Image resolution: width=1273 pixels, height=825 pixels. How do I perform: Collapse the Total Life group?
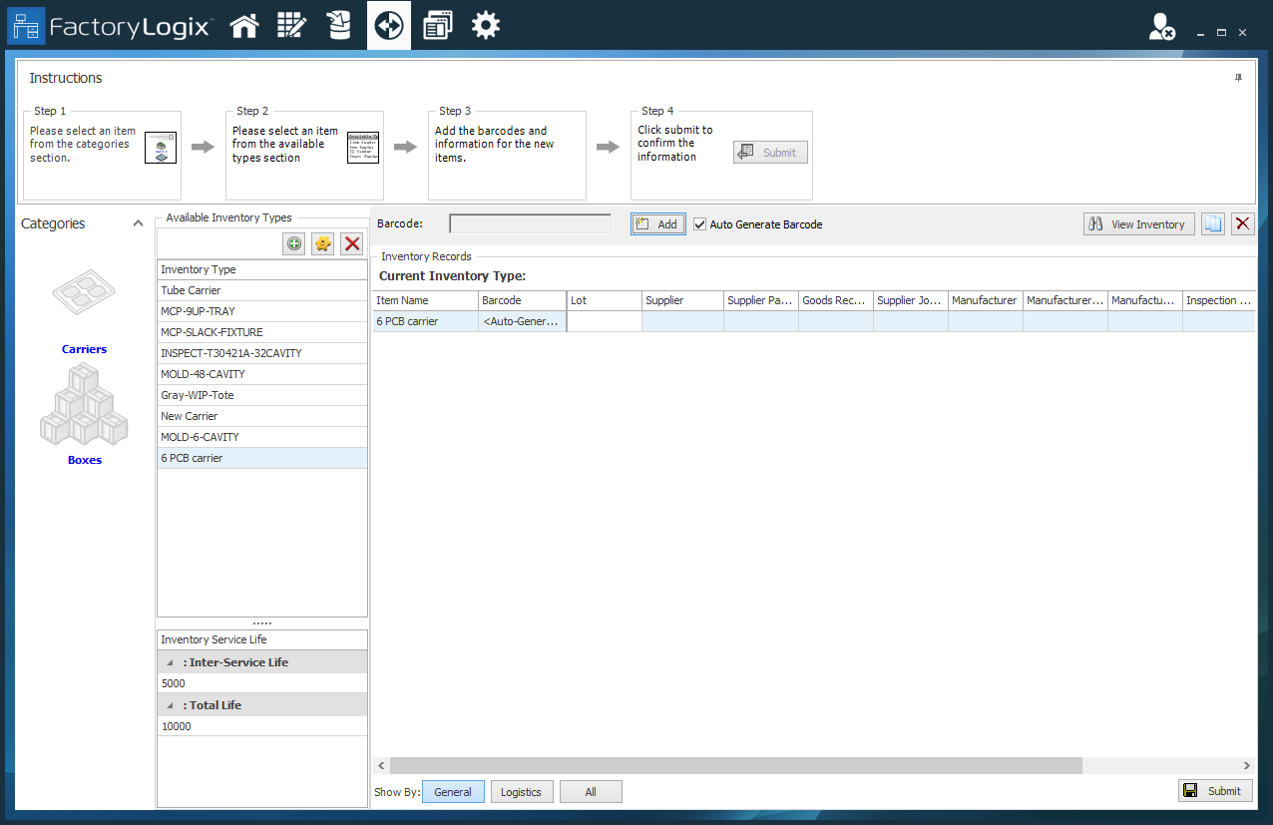170,705
